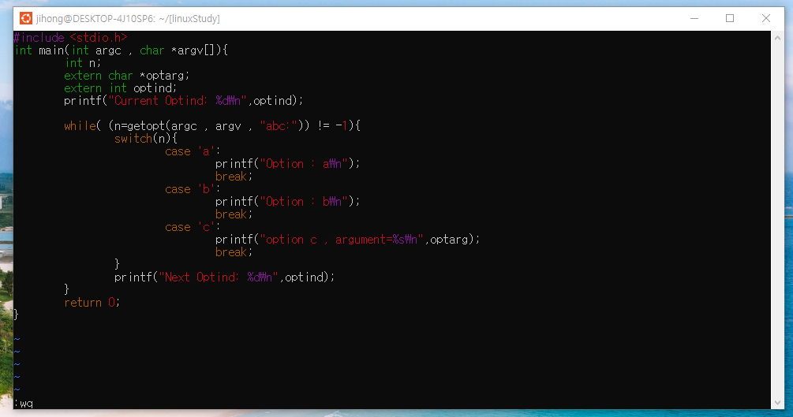Click the case 'c': line
The image size is (793, 417).
pyautogui.click(x=193, y=227)
